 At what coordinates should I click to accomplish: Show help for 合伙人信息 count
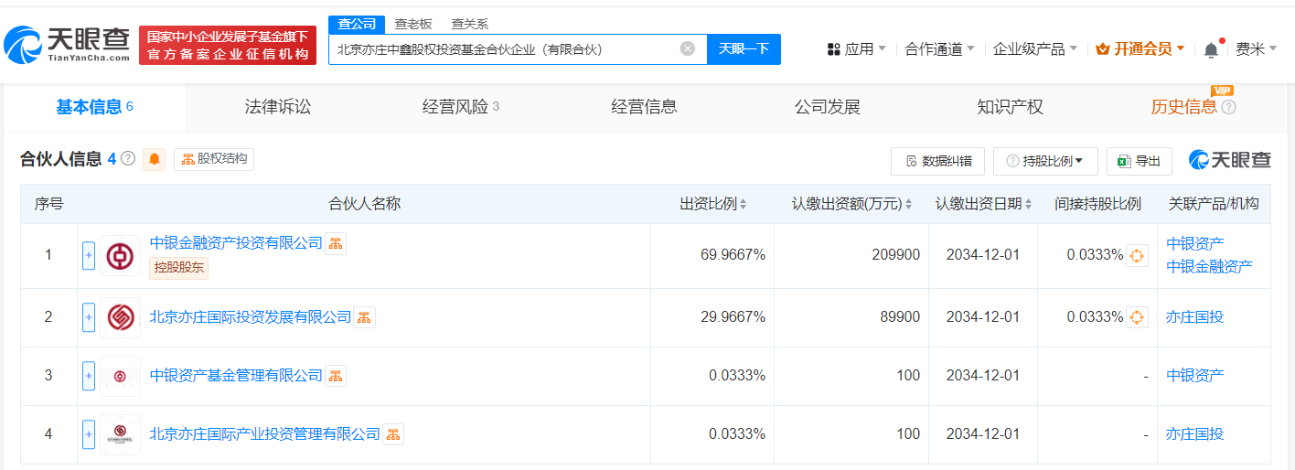(128, 158)
